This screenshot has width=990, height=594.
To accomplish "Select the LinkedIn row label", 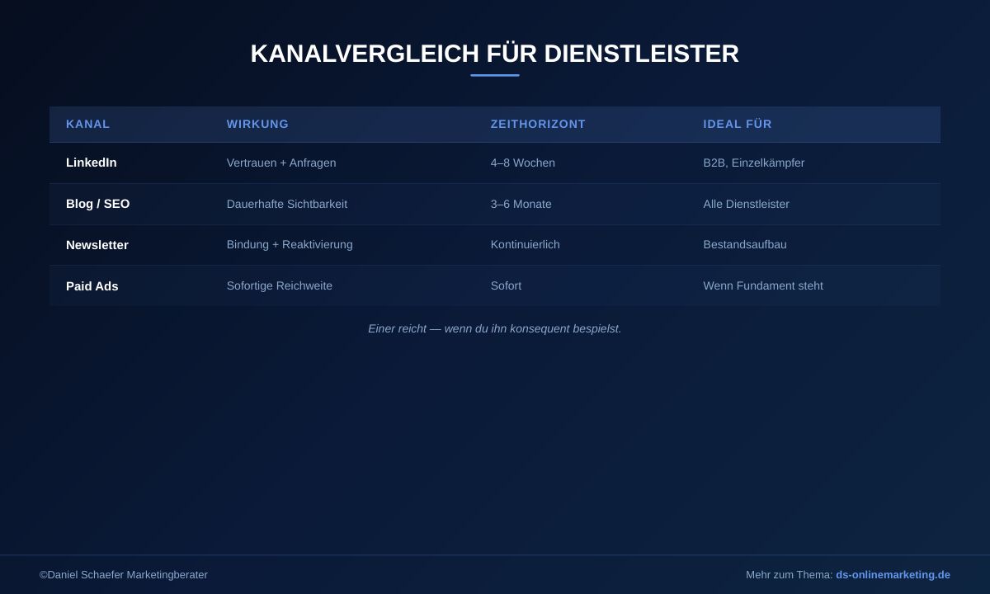I will pyautogui.click(x=92, y=163).
